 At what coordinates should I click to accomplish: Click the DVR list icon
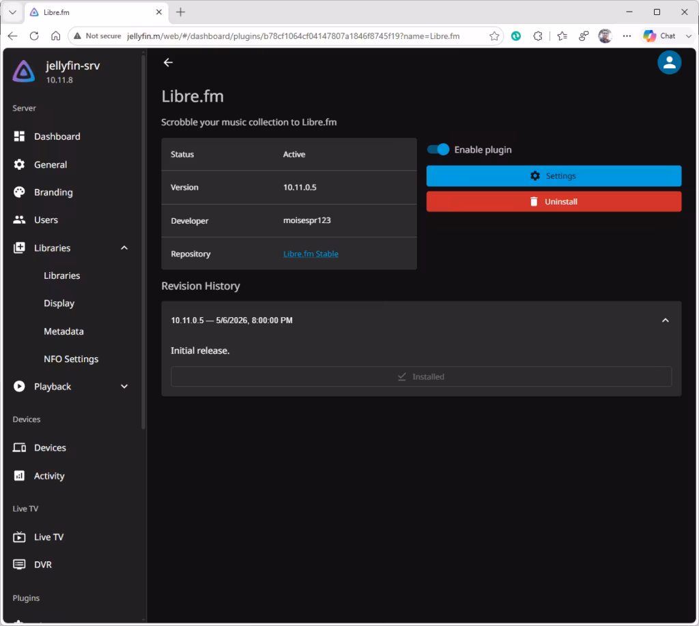(x=19, y=565)
